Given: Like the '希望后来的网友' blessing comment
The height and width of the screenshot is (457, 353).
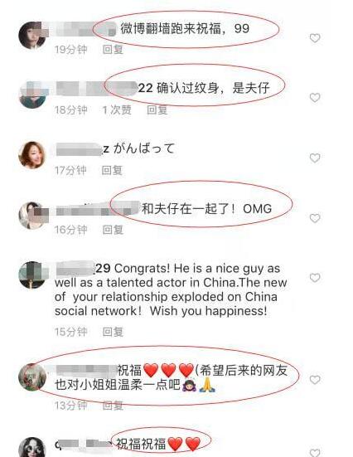Looking at the screenshot, I should tap(315, 380).
